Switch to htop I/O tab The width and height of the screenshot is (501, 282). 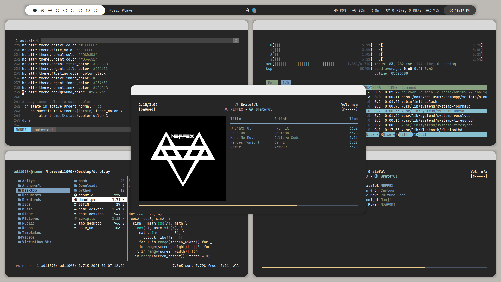[x=286, y=83]
